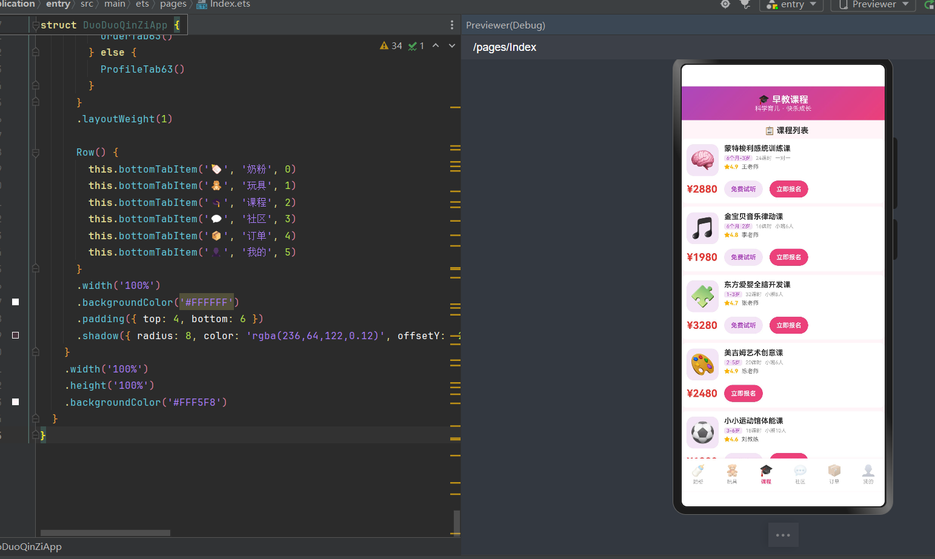This screenshot has height=559, width=935.
Task: Open the entry module configuration dropdown
Action: [791, 4]
